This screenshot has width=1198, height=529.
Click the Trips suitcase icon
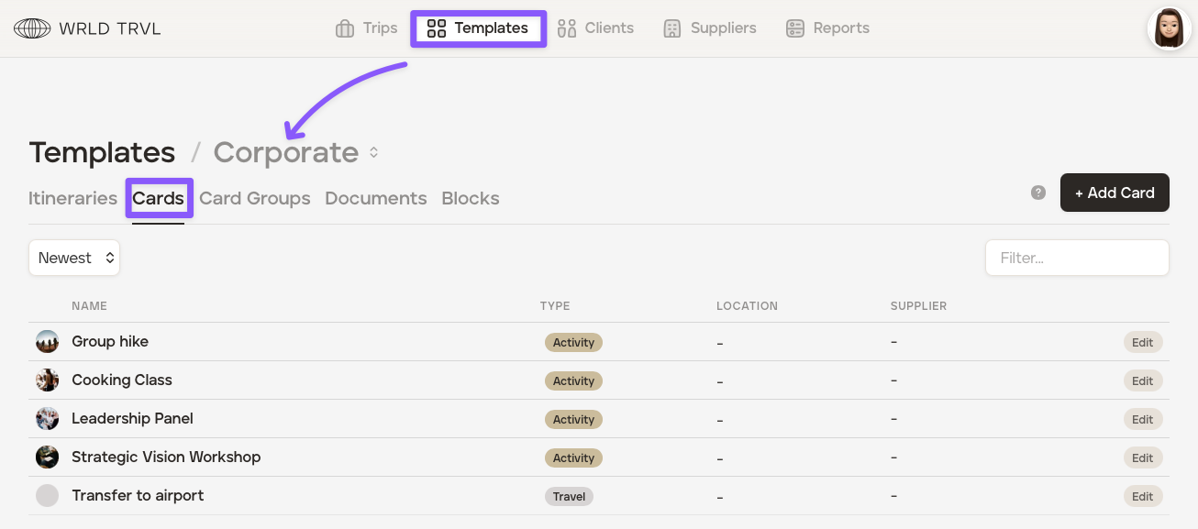345,28
